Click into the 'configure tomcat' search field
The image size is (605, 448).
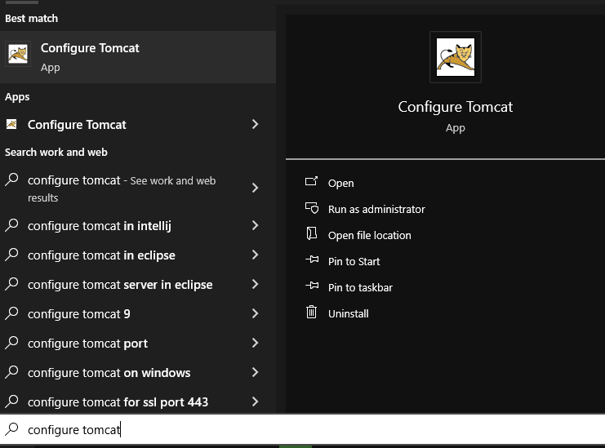[x=302, y=429]
